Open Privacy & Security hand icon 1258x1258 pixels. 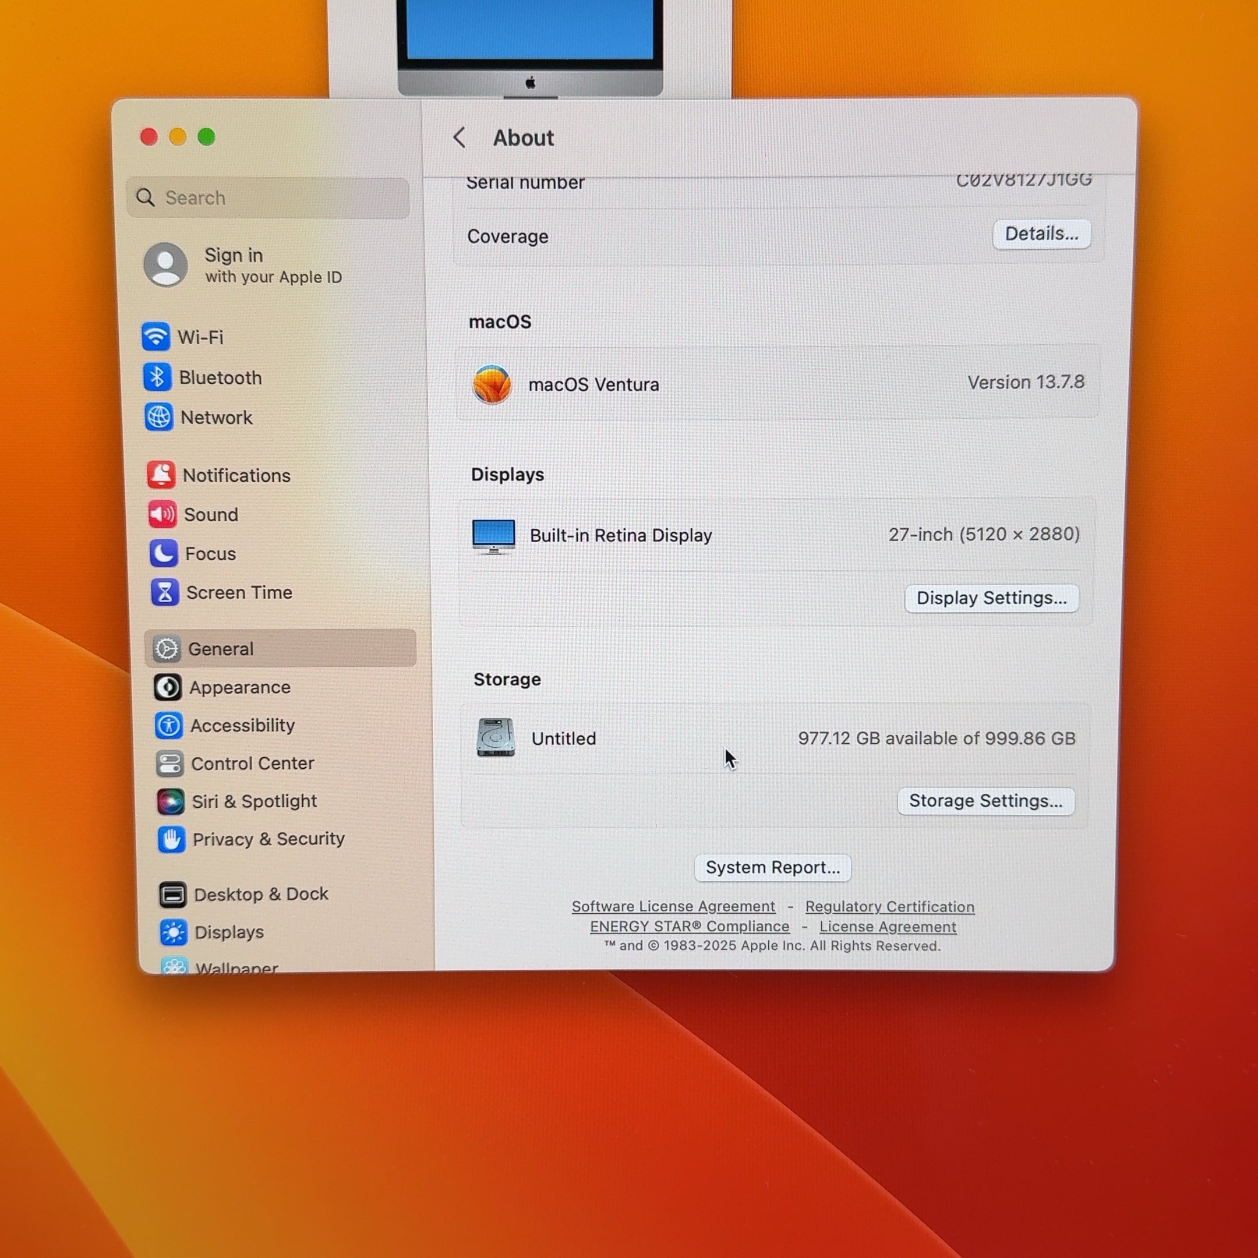click(x=171, y=839)
